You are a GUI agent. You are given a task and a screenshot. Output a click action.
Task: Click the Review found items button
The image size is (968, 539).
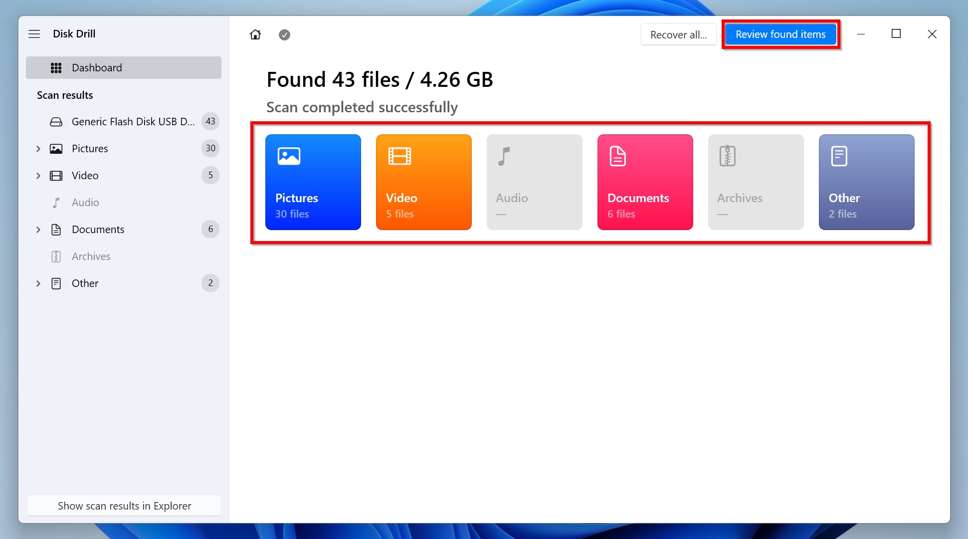780,34
